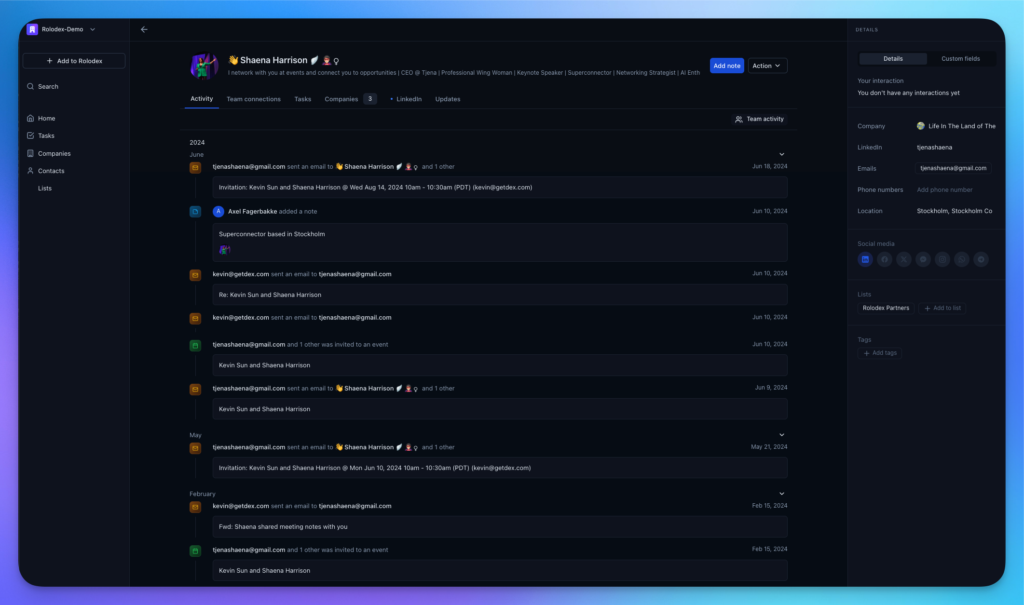Open the Search icon in the sidebar
1024x605 pixels.
point(30,86)
